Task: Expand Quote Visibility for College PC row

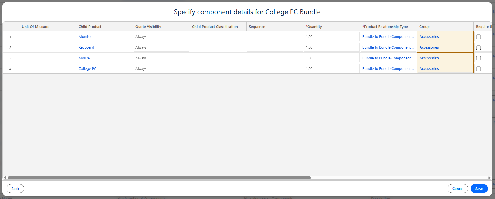Action: click(161, 69)
